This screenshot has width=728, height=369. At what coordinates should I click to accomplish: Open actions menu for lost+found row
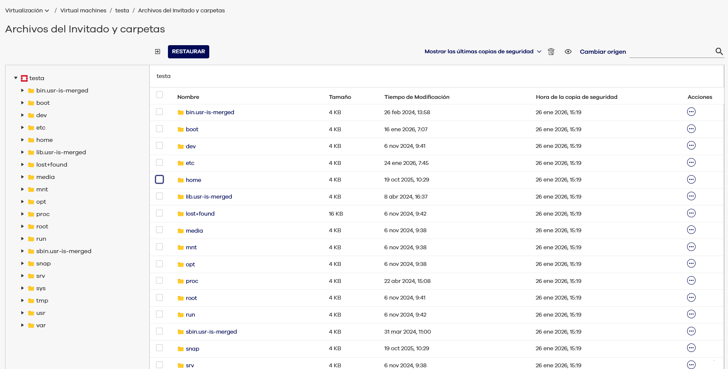pyautogui.click(x=691, y=213)
